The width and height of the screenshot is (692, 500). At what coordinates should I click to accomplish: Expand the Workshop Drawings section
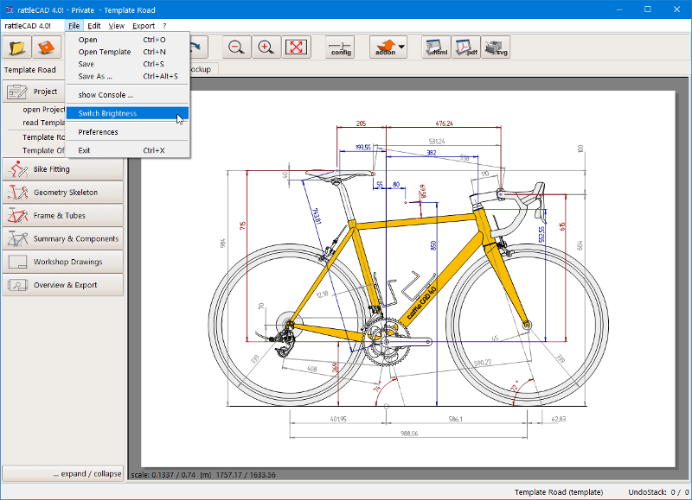[x=63, y=263]
